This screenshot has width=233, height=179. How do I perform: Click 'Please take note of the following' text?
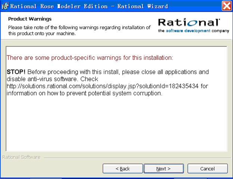pyautogui.click(x=80, y=28)
